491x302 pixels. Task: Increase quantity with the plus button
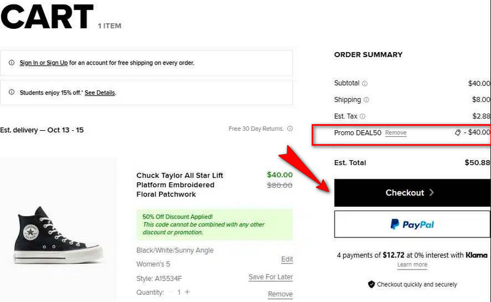click(x=188, y=292)
